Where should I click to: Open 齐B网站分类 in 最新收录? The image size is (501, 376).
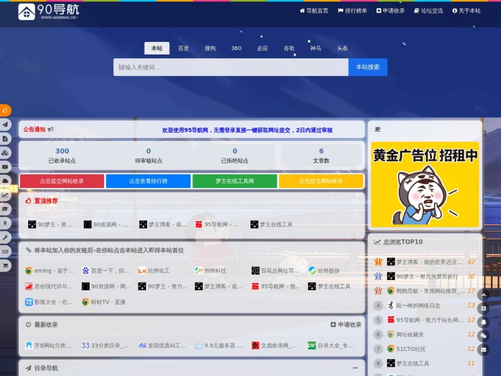48,345
